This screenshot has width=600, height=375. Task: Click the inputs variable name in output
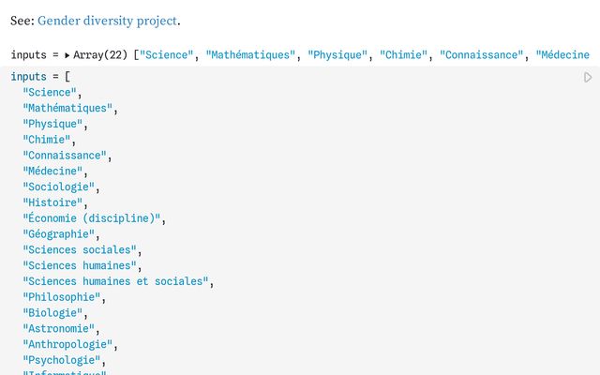29,55
